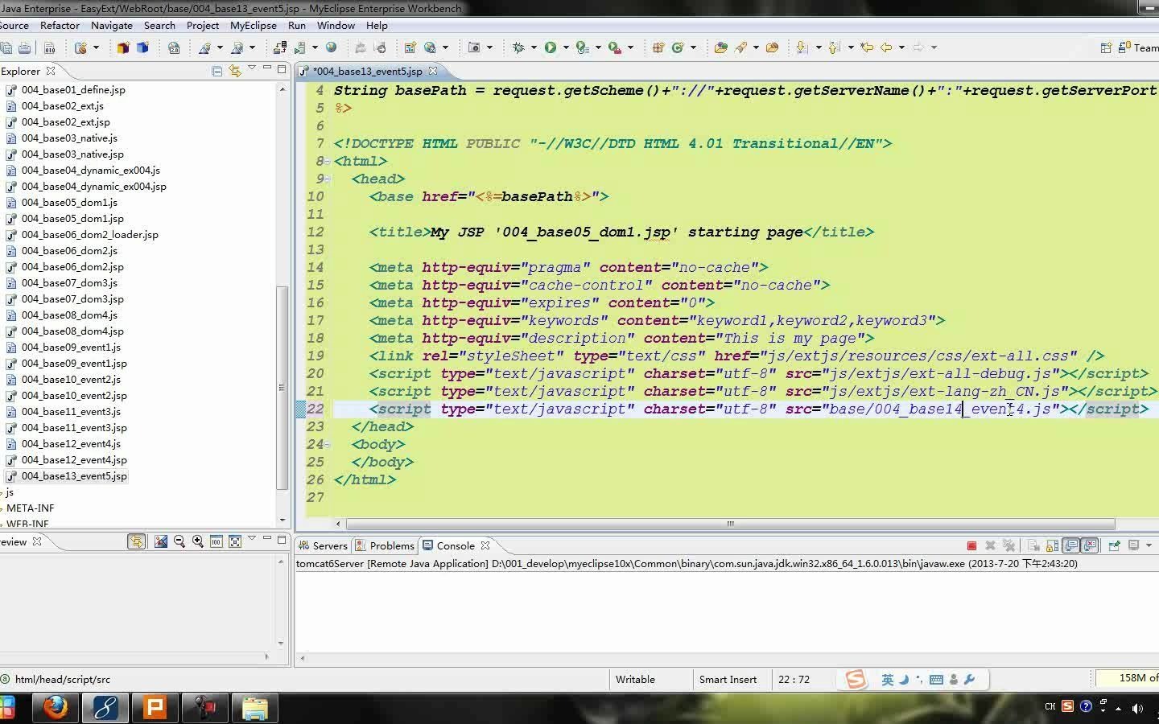Open the Refactor menu
The height and width of the screenshot is (724, 1159).
60,26
